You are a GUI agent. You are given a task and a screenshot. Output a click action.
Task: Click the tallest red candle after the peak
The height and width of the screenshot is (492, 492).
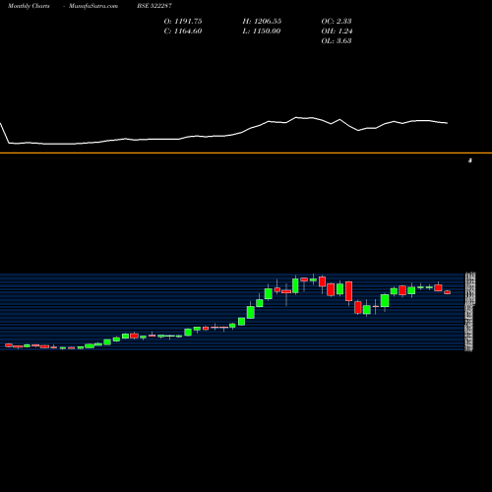[348, 291]
